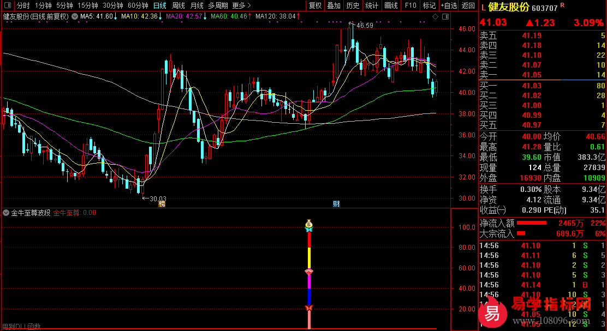This screenshot has height=331, width=607.
Task: Click the panel layout icon at top-left
Action: [7, 5]
